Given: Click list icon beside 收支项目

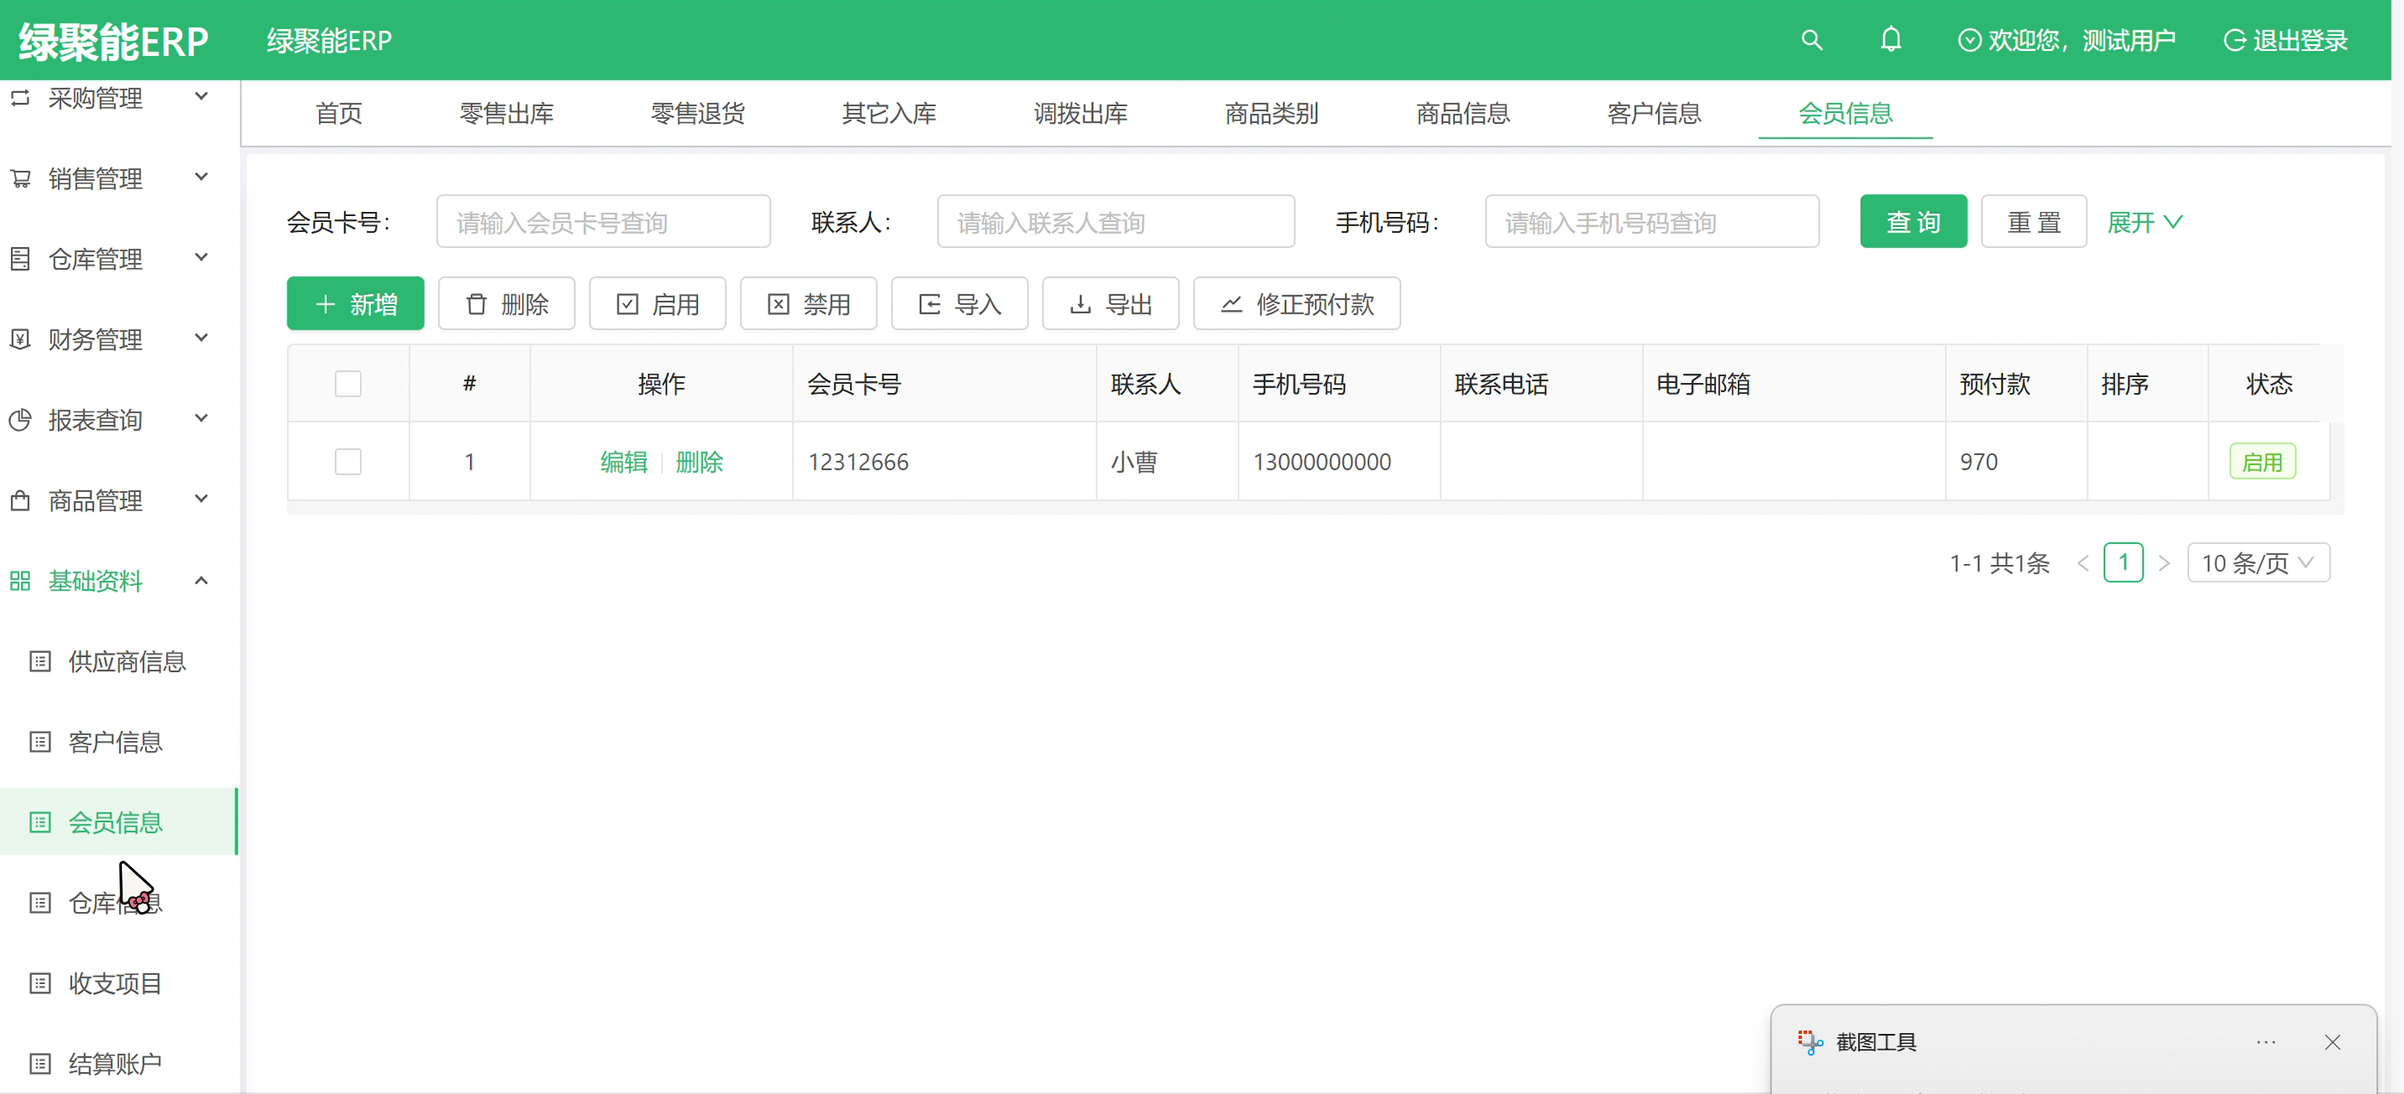Looking at the screenshot, I should (x=40, y=983).
